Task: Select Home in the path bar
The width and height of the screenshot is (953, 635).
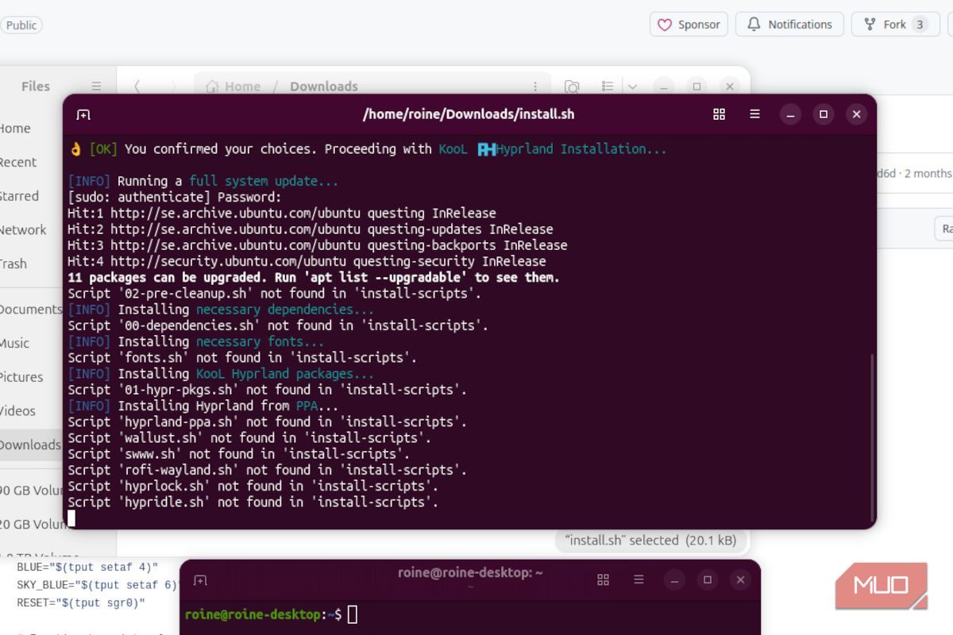Action: (233, 87)
